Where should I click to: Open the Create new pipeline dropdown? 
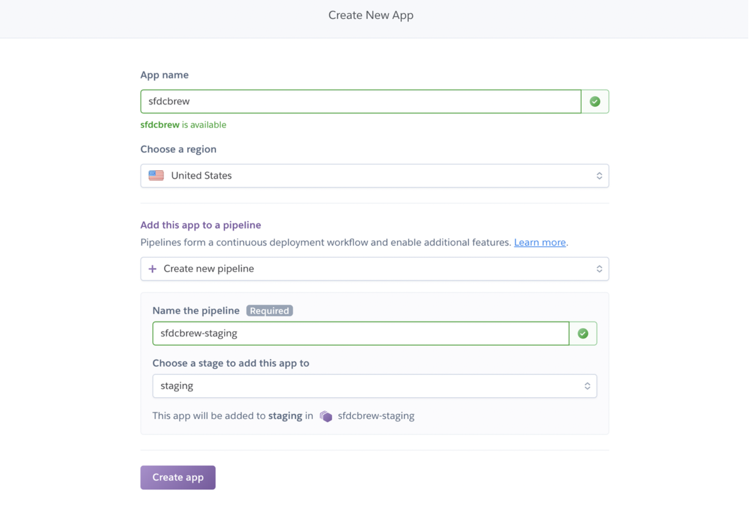[x=374, y=269]
